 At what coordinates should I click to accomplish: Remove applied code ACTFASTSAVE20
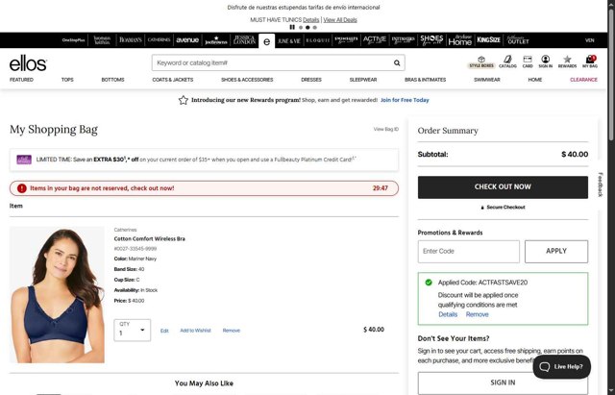point(477,314)
